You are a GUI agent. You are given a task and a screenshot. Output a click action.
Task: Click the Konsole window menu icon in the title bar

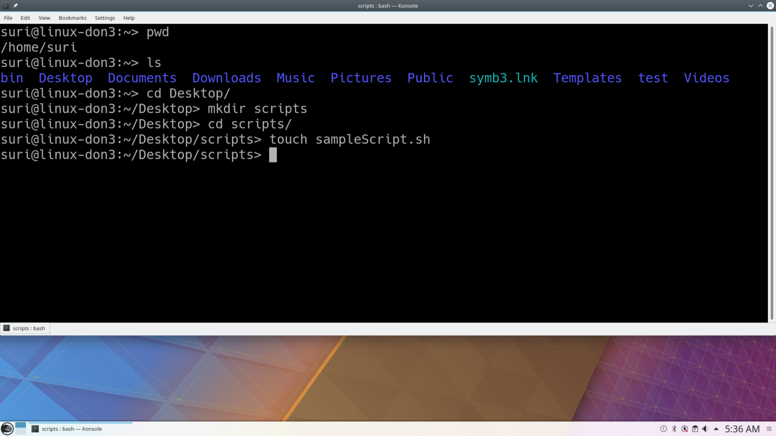(x=6, y=6)
